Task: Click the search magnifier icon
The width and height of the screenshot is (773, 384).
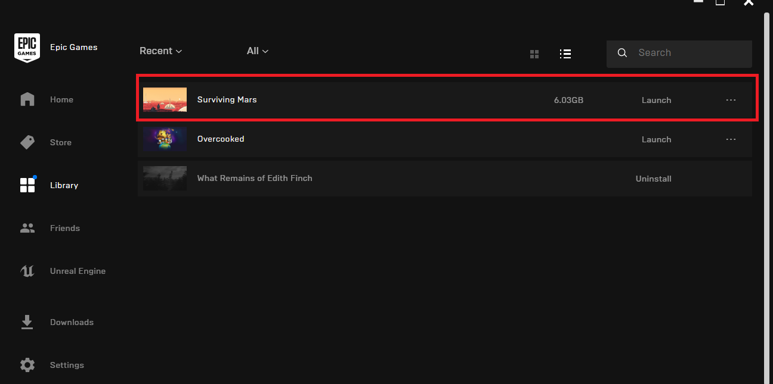Action: (x=622, y=53)
